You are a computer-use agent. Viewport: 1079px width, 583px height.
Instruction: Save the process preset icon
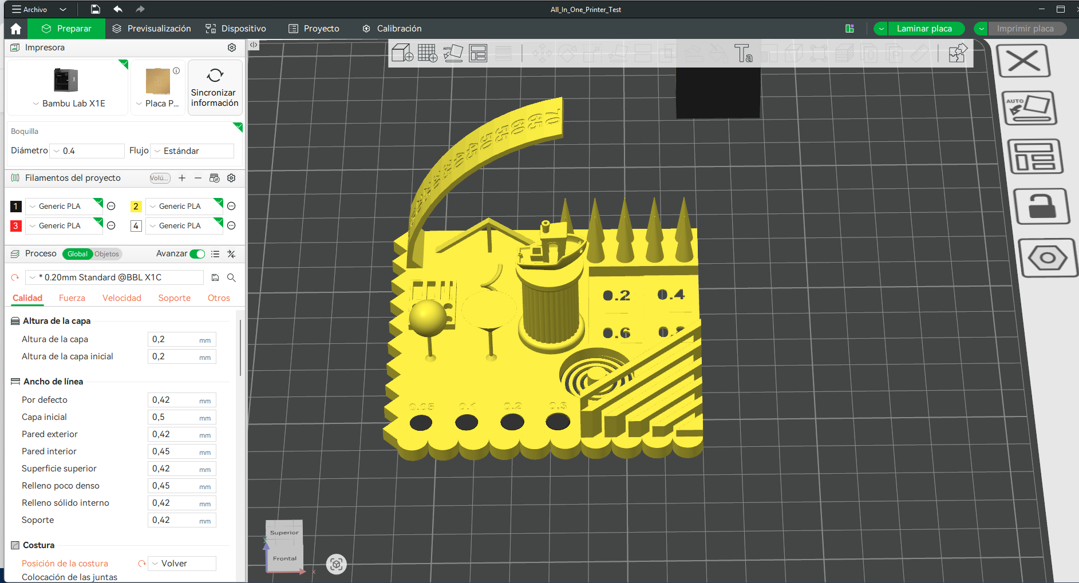tap(215, 277)
